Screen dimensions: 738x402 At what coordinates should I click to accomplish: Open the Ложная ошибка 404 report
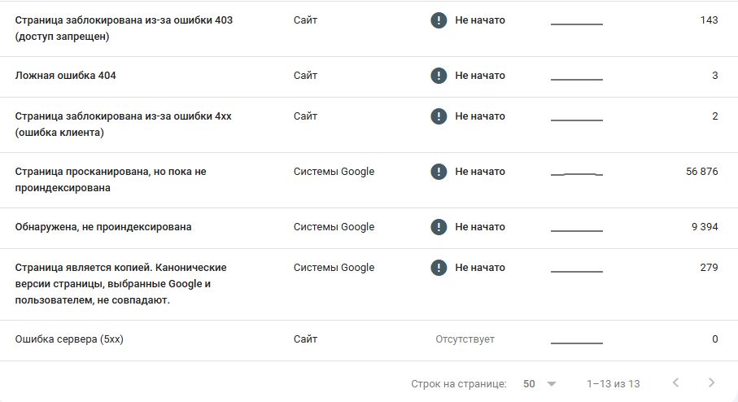(369, 77)
